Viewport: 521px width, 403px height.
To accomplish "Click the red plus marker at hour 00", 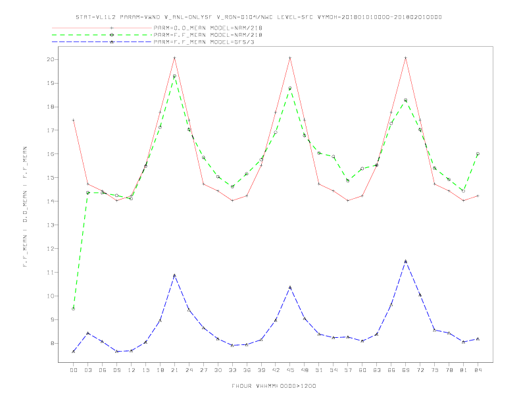I will coord(74,120).
